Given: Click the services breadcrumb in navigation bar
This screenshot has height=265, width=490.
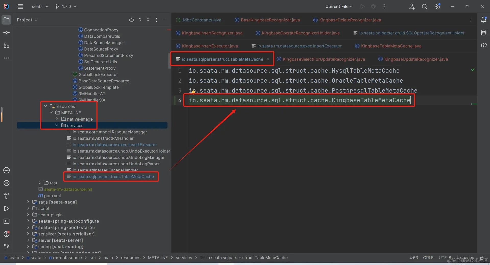Looking at the screenshot, I should (184, 258).
